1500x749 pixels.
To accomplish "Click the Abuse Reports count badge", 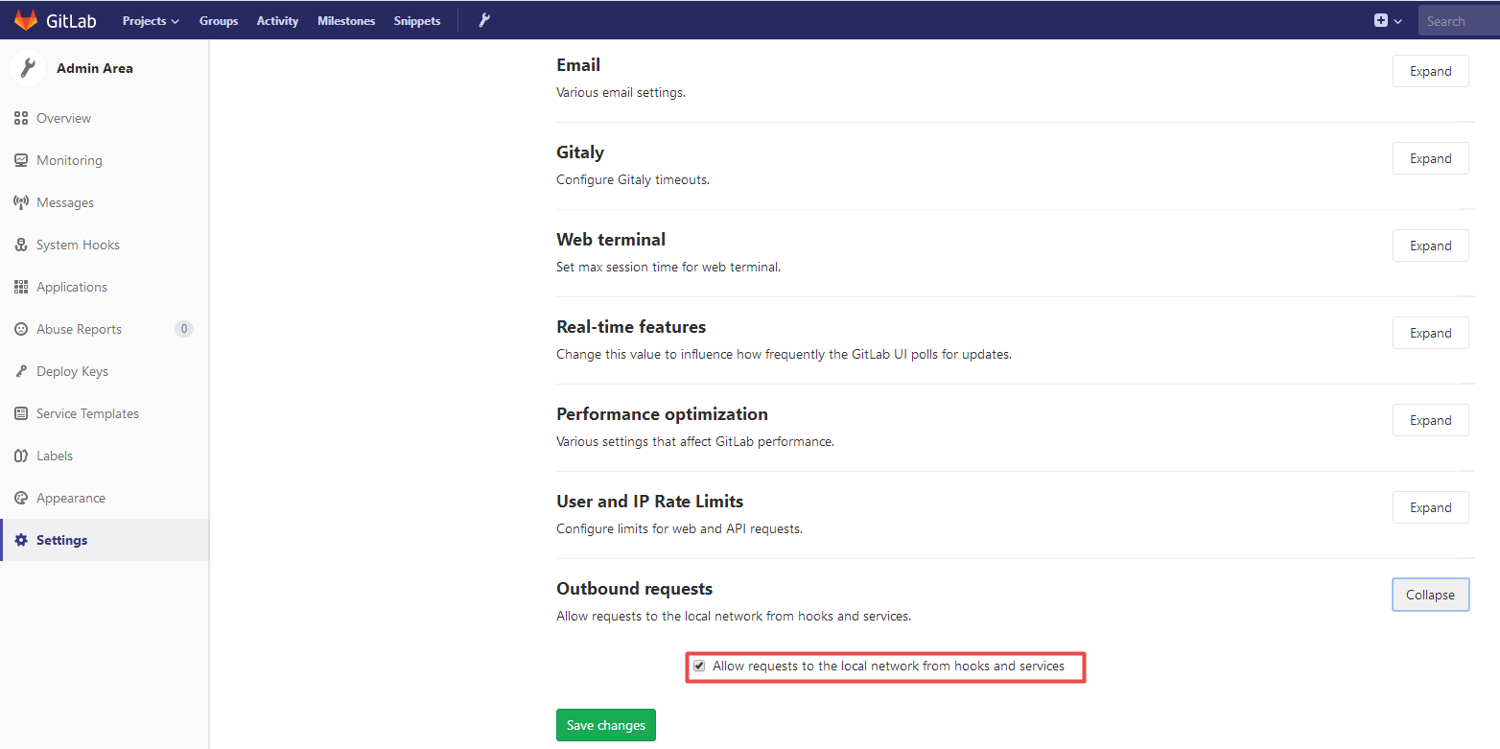I will click(184, 329).
